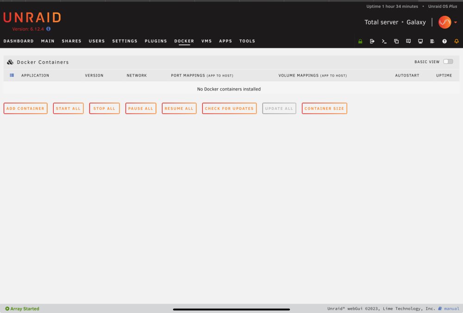Click the Port Mappings column header

coord(202,76)
